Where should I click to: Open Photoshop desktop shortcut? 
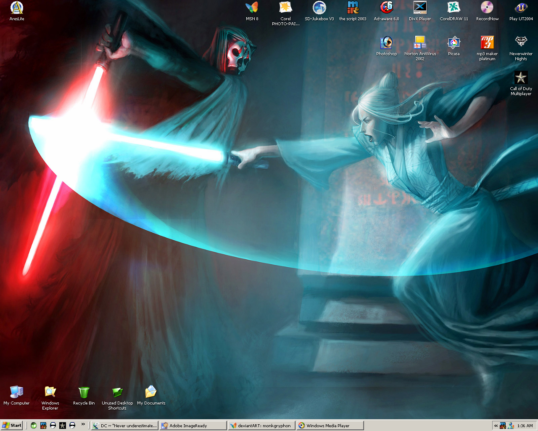[386, 46]
